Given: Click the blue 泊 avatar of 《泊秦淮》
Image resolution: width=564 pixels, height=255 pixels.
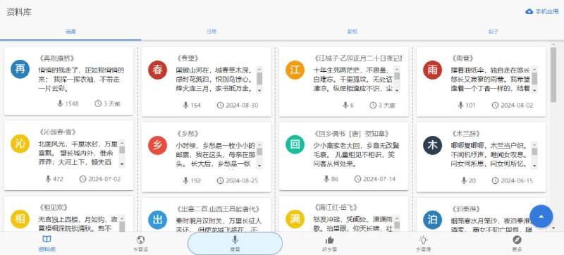Looking at the screenshot, I should (432, 220).
